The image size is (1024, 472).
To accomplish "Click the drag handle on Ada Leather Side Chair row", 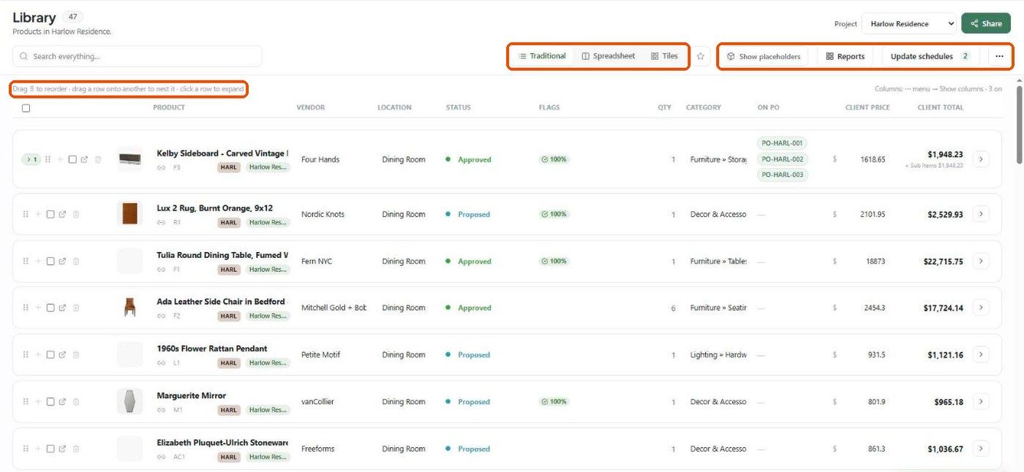I will pos(26,308).
